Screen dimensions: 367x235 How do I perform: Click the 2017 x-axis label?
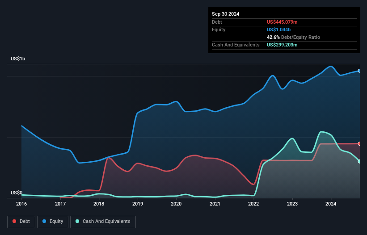60,204
